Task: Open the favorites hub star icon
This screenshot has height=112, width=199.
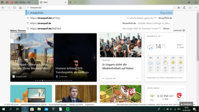Action: [x=179, y=8]
